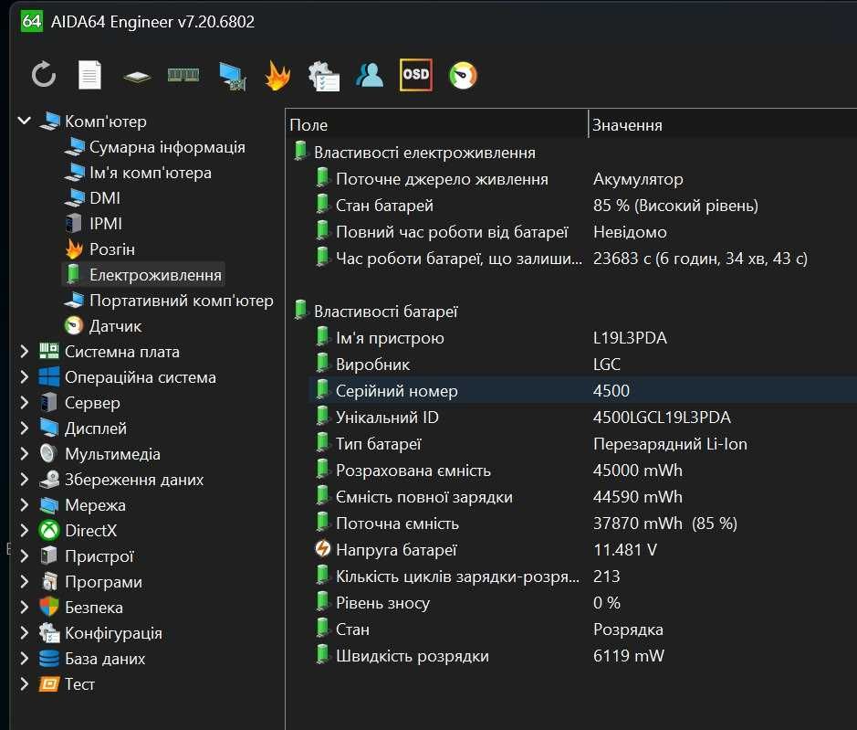Viewport: 857px width, 730px height.
Task: Open the gauge benchmark toolbar icon
Action: click(x=463, y=76)
